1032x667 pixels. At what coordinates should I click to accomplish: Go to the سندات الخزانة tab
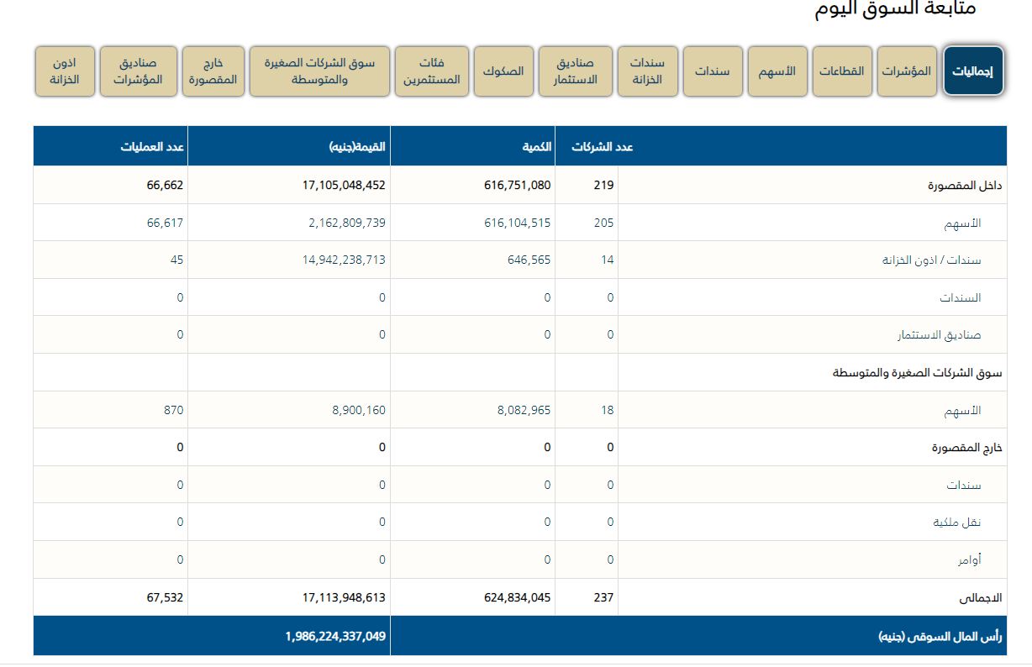pyautogui.click(x=647, y=71)
